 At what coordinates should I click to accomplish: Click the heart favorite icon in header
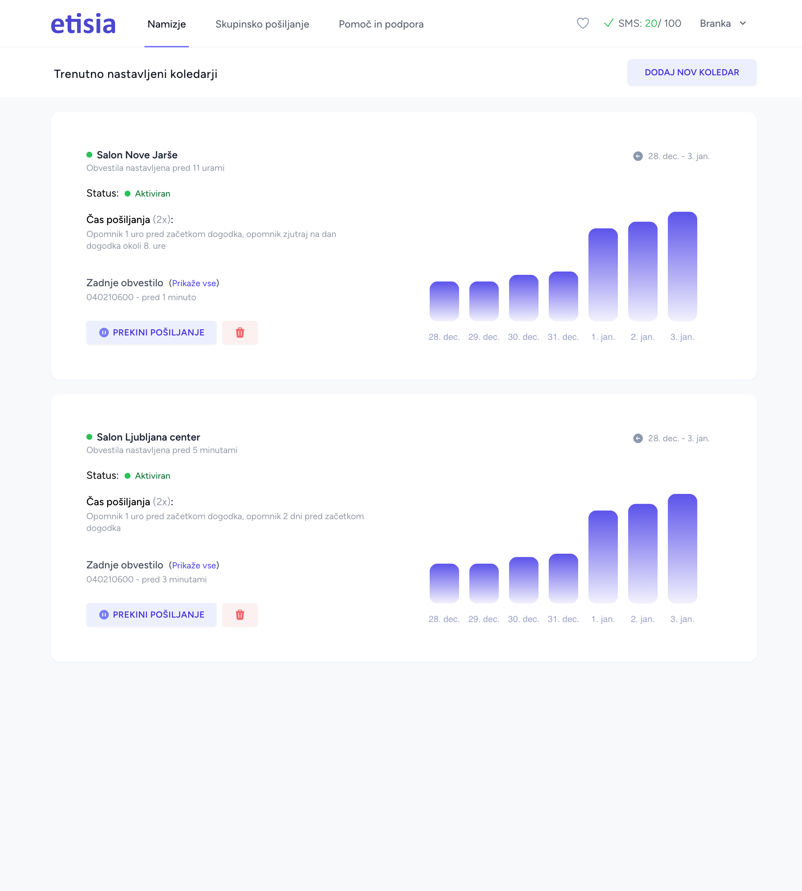point(583,24)
